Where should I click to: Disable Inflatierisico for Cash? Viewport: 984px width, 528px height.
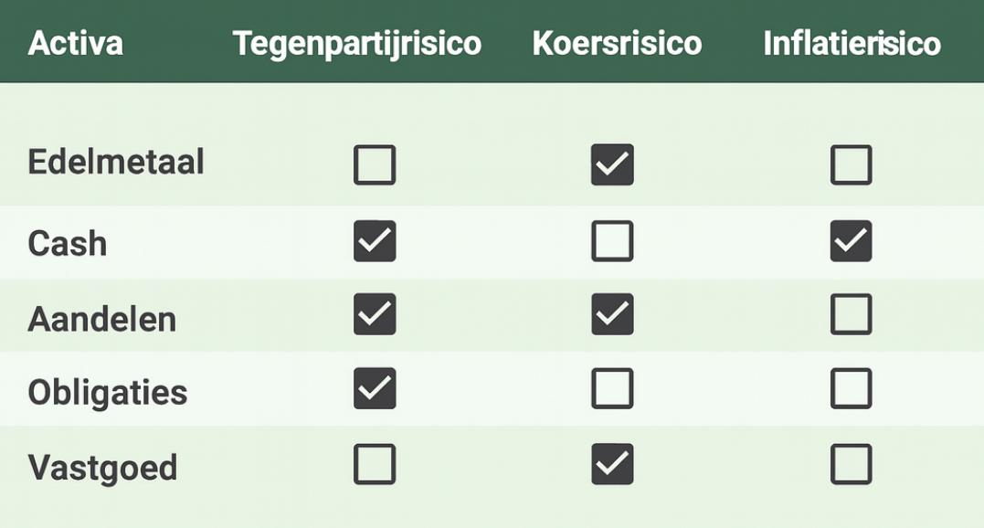[x=851, y=241]
